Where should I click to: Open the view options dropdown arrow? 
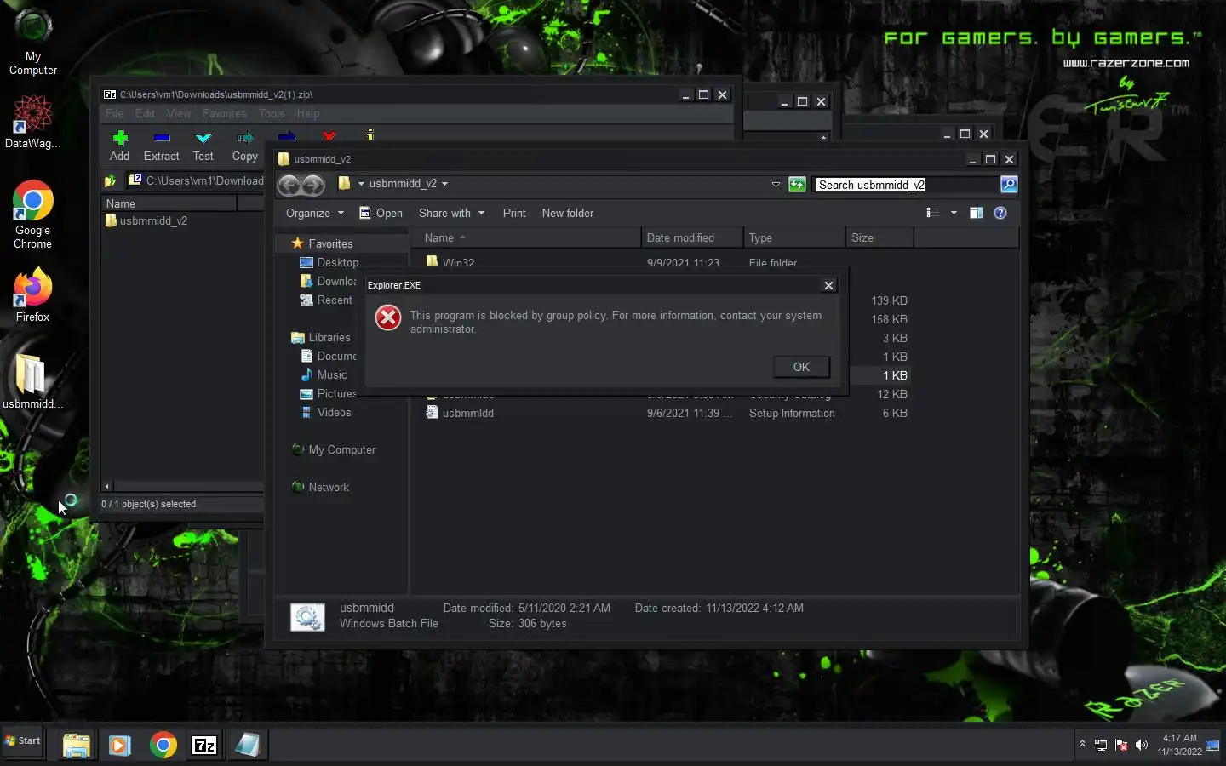tap(954, 213)
